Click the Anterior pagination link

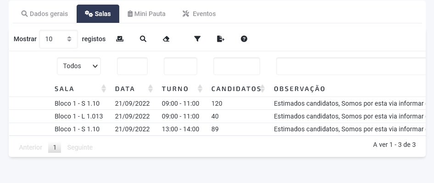[x=30, y=147]
